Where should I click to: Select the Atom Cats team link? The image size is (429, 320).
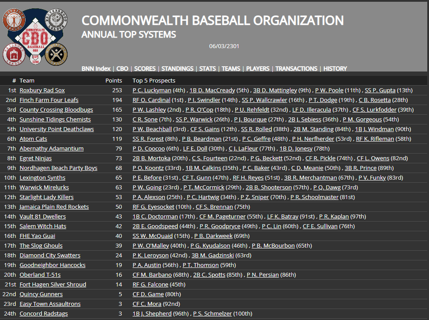click(x=33, y=139)
